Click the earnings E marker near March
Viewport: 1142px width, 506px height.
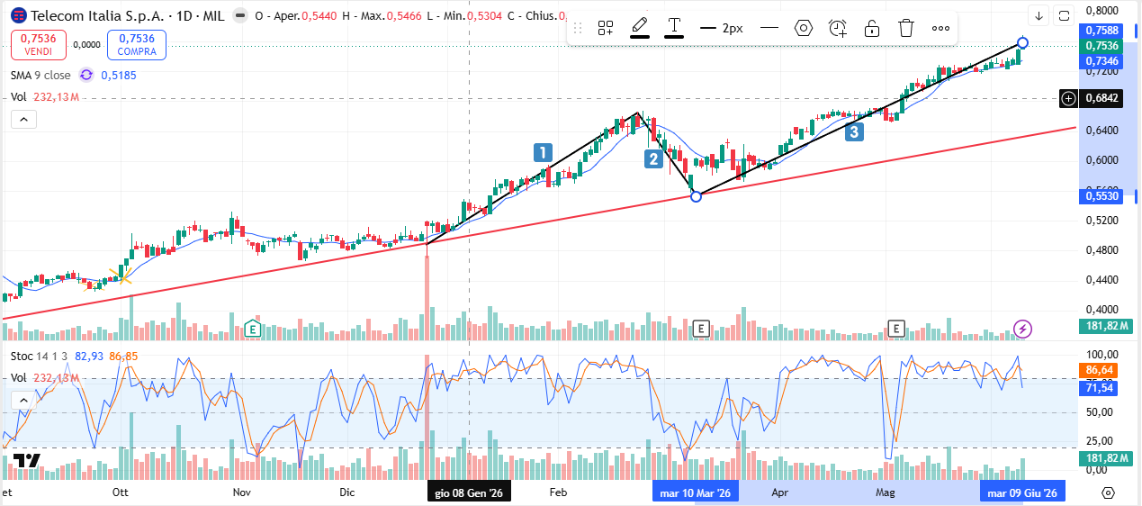click(702, 329)
